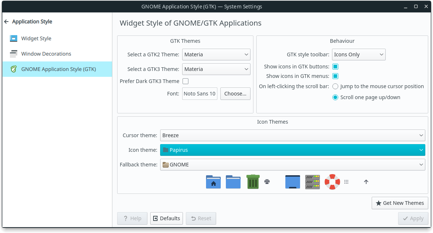433x233 pixels.
Task: Click the red lifebuoy help icon preview
Action: 332,182
